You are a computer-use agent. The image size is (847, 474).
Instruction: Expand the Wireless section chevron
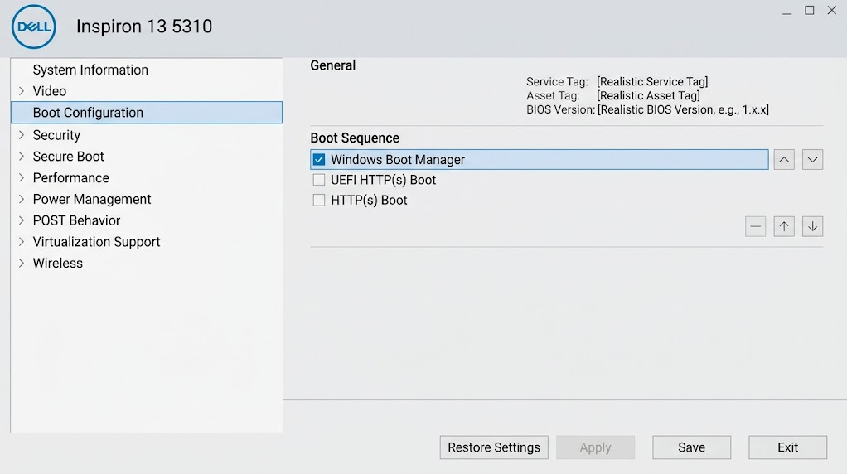click(22, 263)
